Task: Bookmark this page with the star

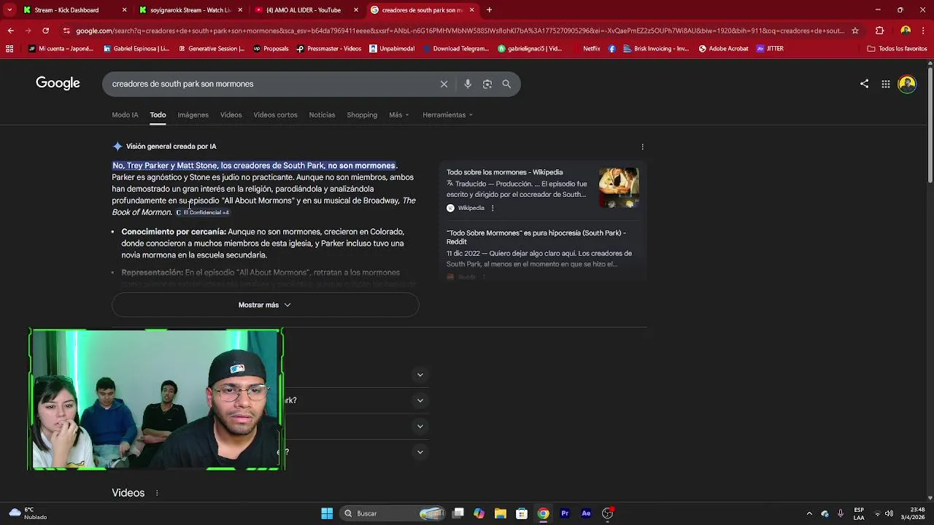Action: pyautogui.click(x=855, y=31)
